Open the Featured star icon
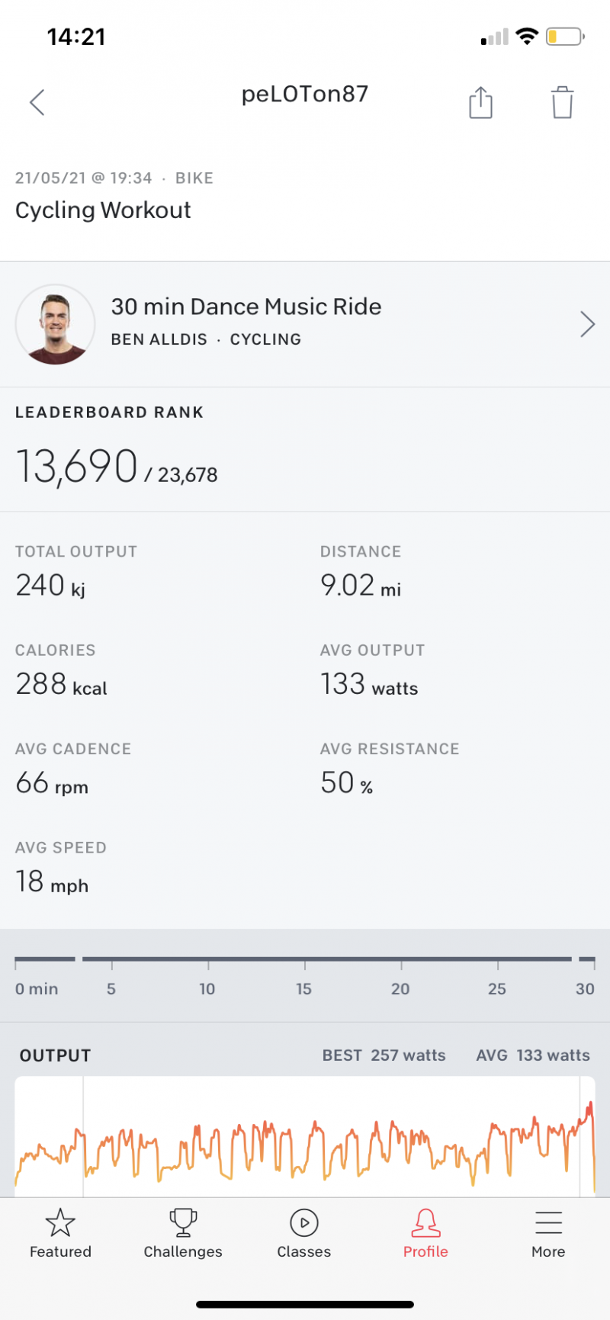 [60, 1222]
